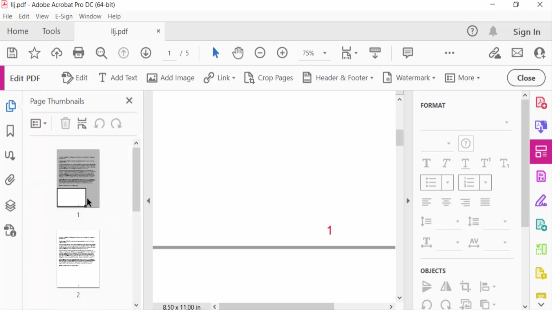
Task: Click the Sign In link
Action: tap(527, 32)
